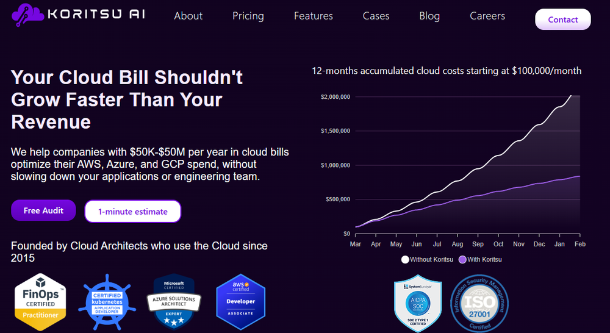Click the Azure Solutions Architect Expert badge
This screenshot has height=333, width=610.
tap(174, 301)
